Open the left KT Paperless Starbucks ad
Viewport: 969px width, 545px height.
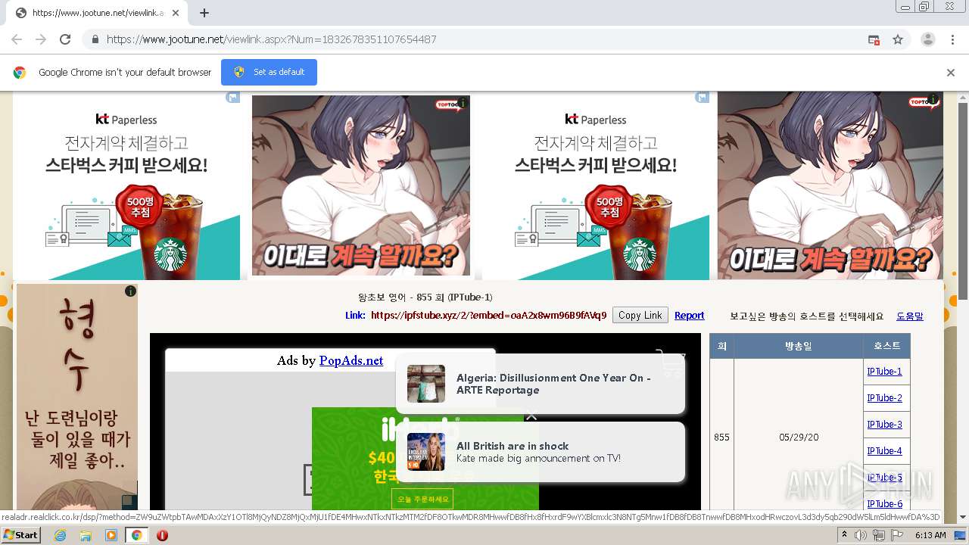[x=126, y=185]
